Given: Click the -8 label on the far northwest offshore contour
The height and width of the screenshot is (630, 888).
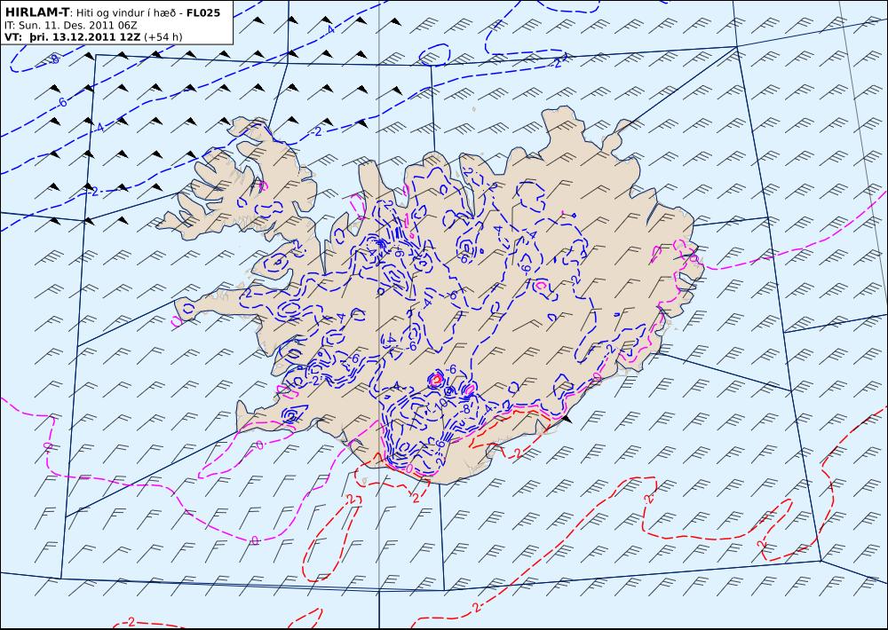Looking at the screenshot, I should 54,59.
